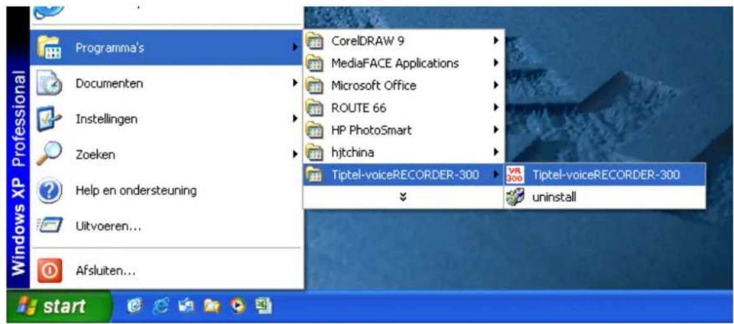Expand MediaFACE Applications submenu
734x324 pixels.
tap(403, 63)
